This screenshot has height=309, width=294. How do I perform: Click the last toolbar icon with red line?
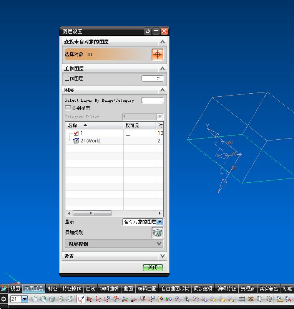[x=289, y=299]
